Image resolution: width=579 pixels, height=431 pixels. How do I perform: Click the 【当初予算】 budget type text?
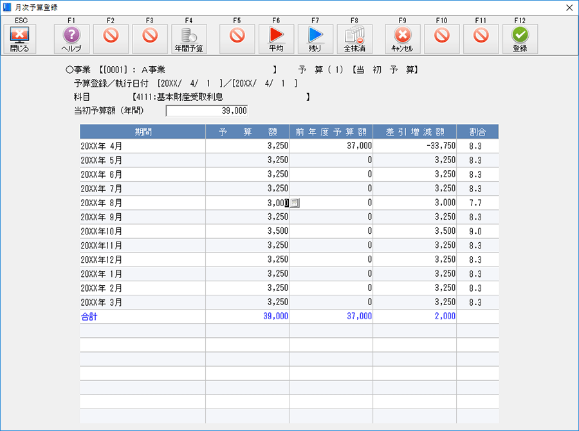[x=385, y=69]
